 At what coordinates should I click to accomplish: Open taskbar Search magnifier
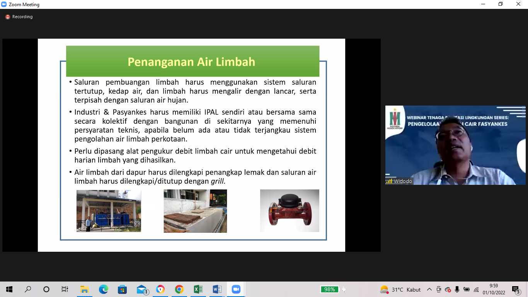pos(28,289)
